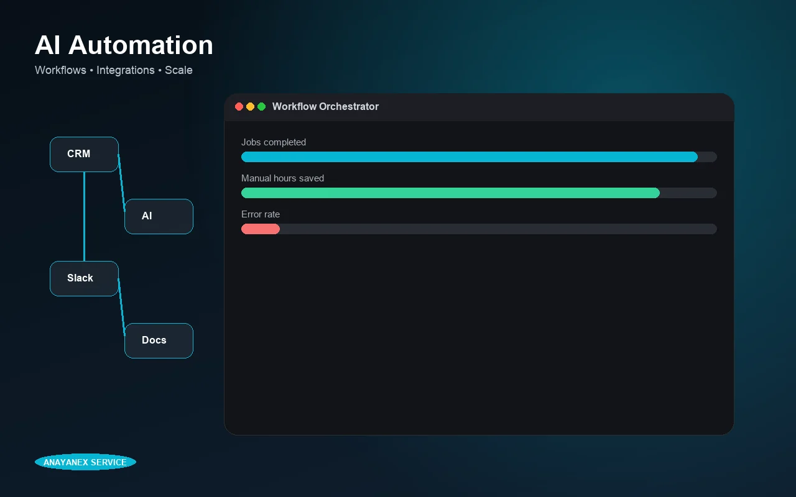This screenshot has height=497, width=796.
Task: Click the Workflow Orchestrator window title
Action: [325, 106]
